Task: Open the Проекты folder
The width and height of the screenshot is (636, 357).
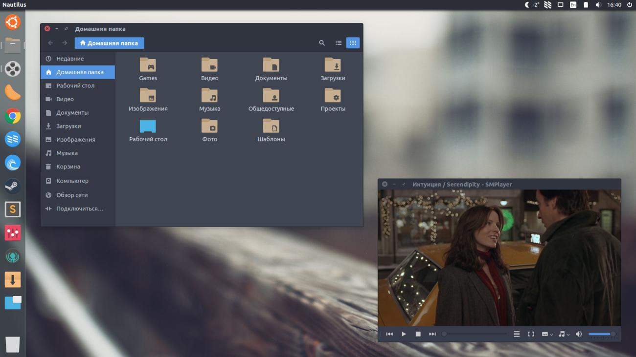Action: 333,100
